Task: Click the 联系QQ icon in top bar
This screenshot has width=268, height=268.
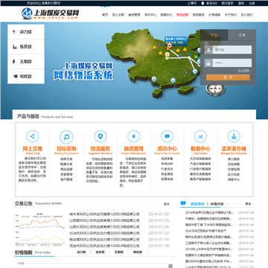Action: click(x=202, y=3)
